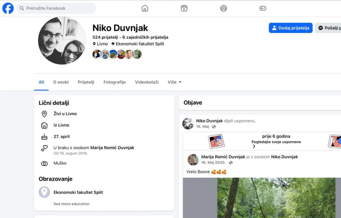
Task: Open the Home feed icon
Action: (145, 8)
